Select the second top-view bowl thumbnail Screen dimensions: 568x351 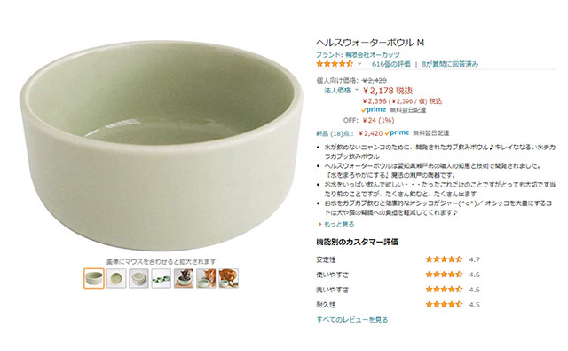(116, 278)
